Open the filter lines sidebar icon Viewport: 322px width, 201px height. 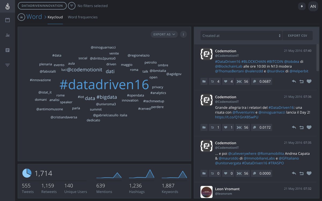point(8,65)
